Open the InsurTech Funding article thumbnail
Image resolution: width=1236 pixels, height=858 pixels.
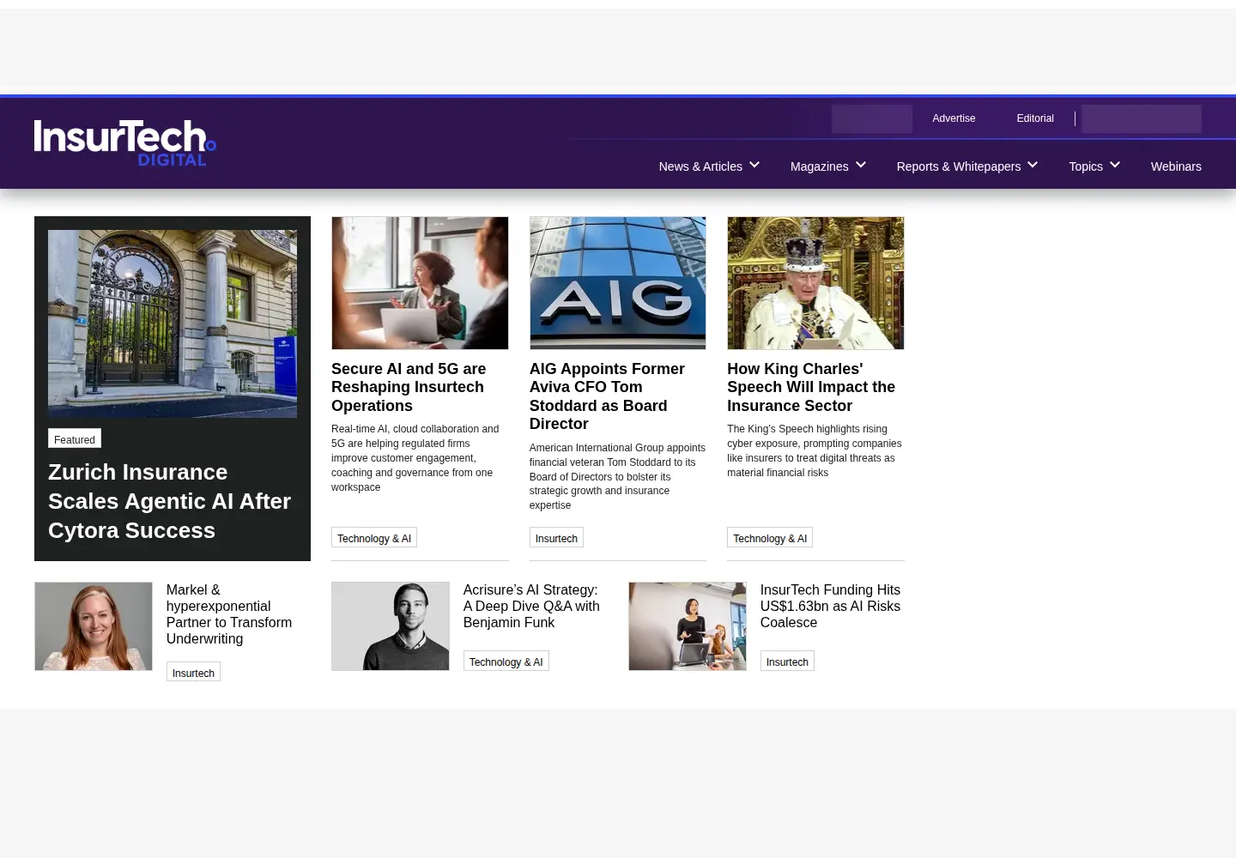pyautogui.click(x=688, y=626)
